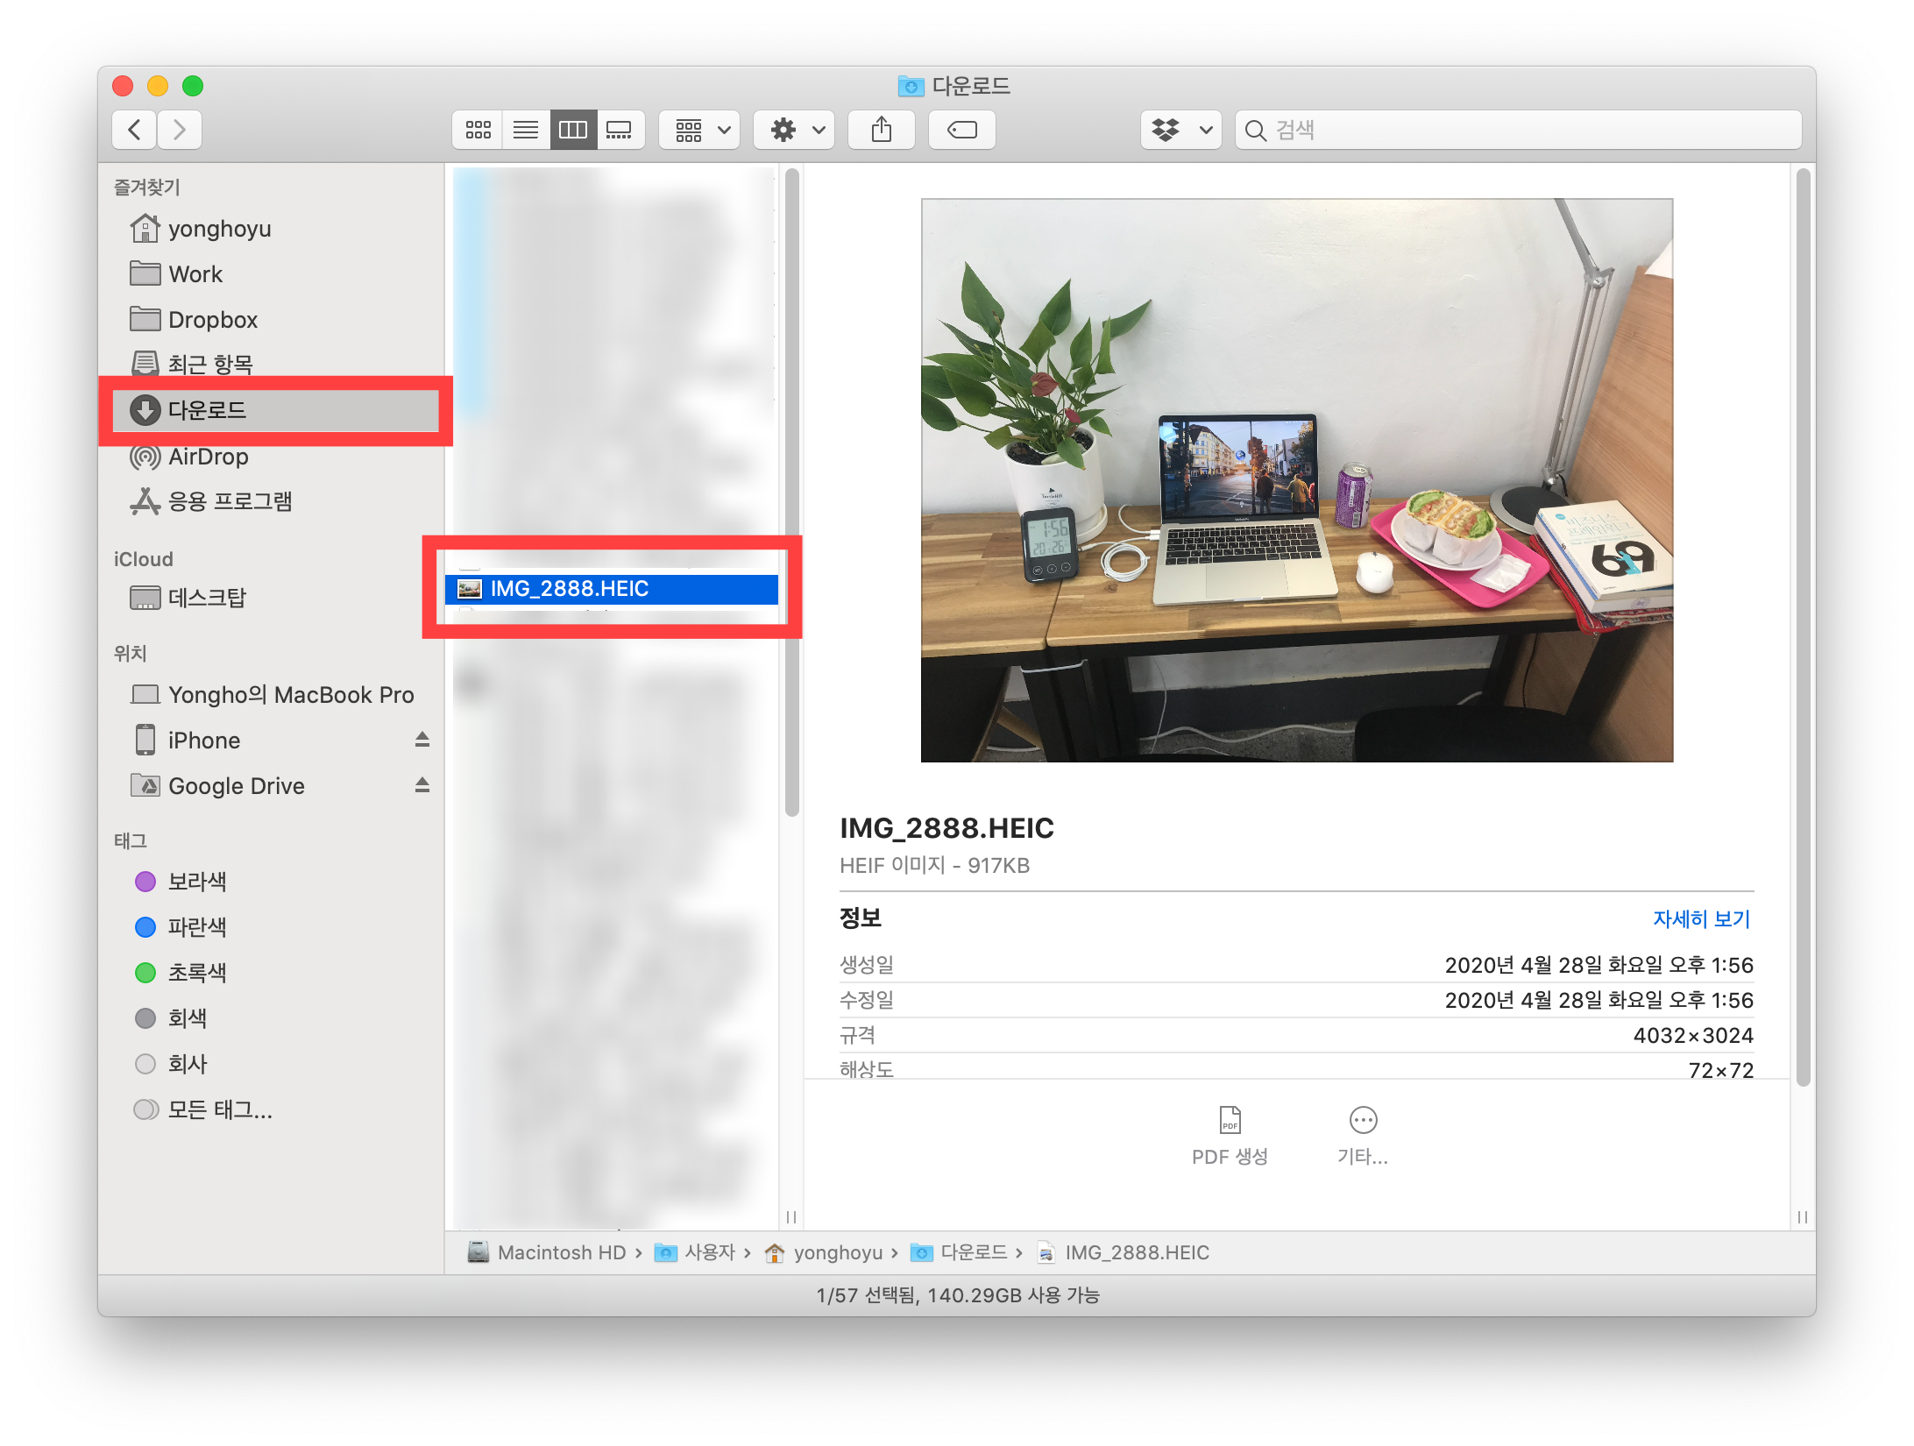Switch to gallery view mode
1914x1446 pixels.
pyautogui.click(x=620, y=130)
